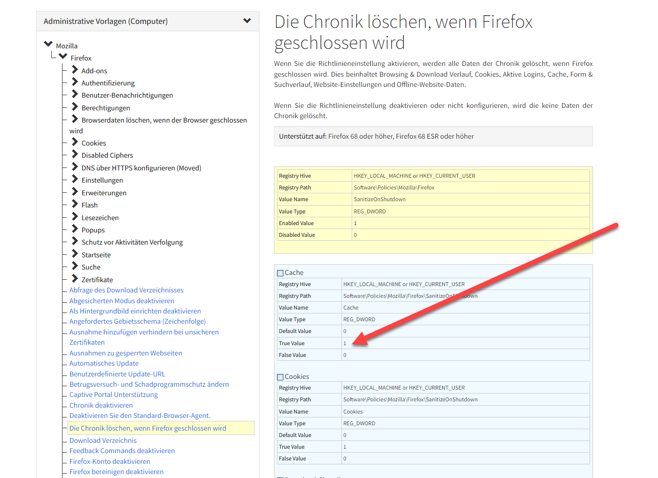Open the Zertifikate tree folder label
The width and height of the screenshot is (658, 478).
(x=97, y=280)
